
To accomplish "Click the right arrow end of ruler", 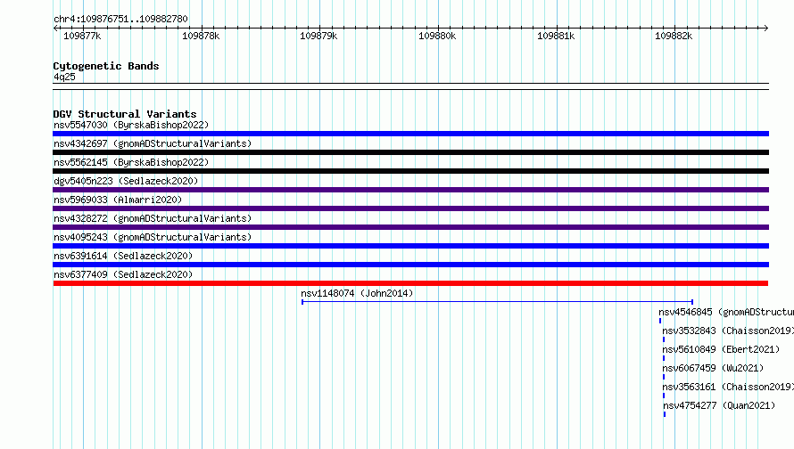I will coord(766,29).
